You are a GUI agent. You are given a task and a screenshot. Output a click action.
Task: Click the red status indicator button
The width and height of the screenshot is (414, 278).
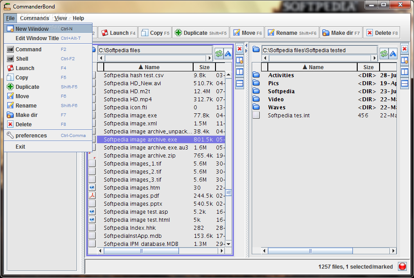[402, 266]
